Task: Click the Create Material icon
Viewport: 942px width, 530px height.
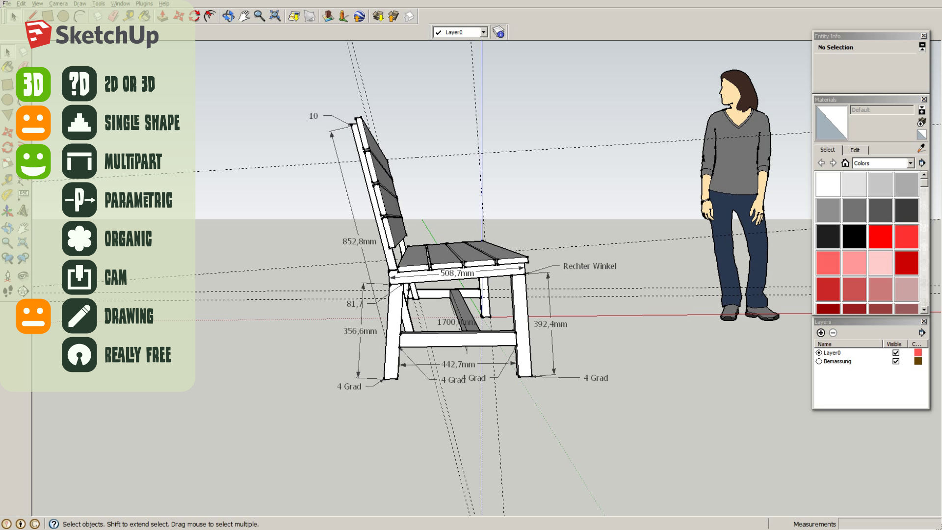Action: click(x=921, y=122)
